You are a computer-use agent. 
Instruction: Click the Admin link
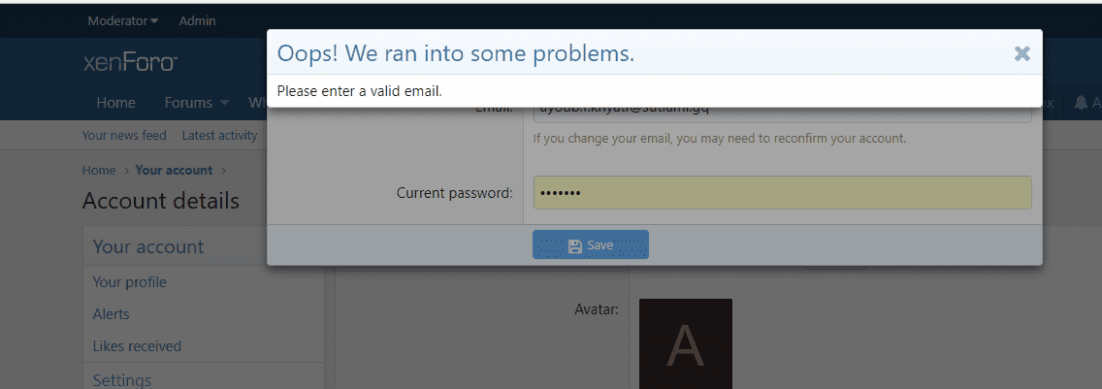198,20
